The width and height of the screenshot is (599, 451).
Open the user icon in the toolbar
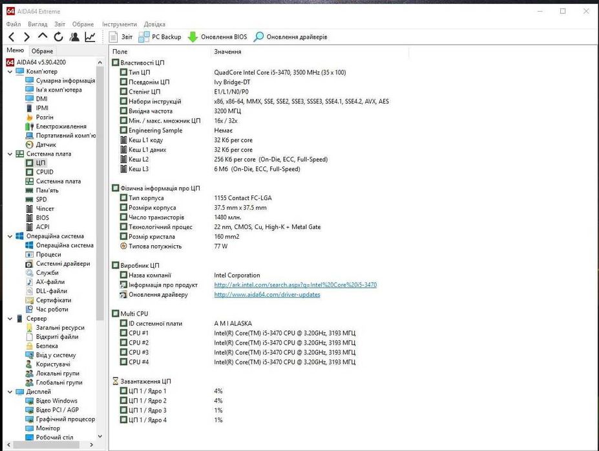74,37
